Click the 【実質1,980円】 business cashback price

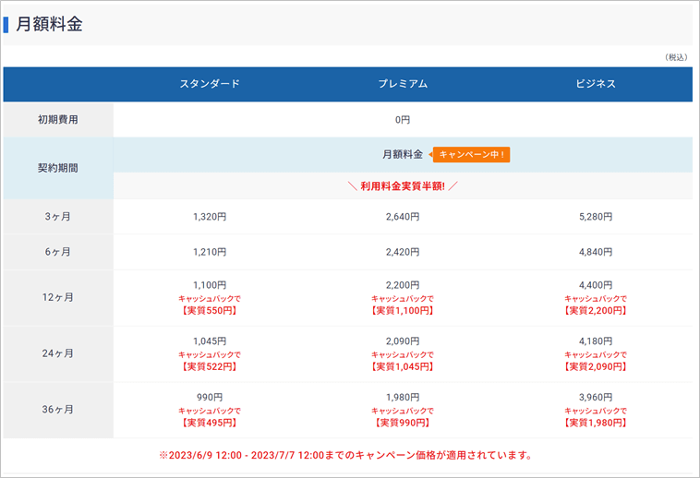[595, 423]
